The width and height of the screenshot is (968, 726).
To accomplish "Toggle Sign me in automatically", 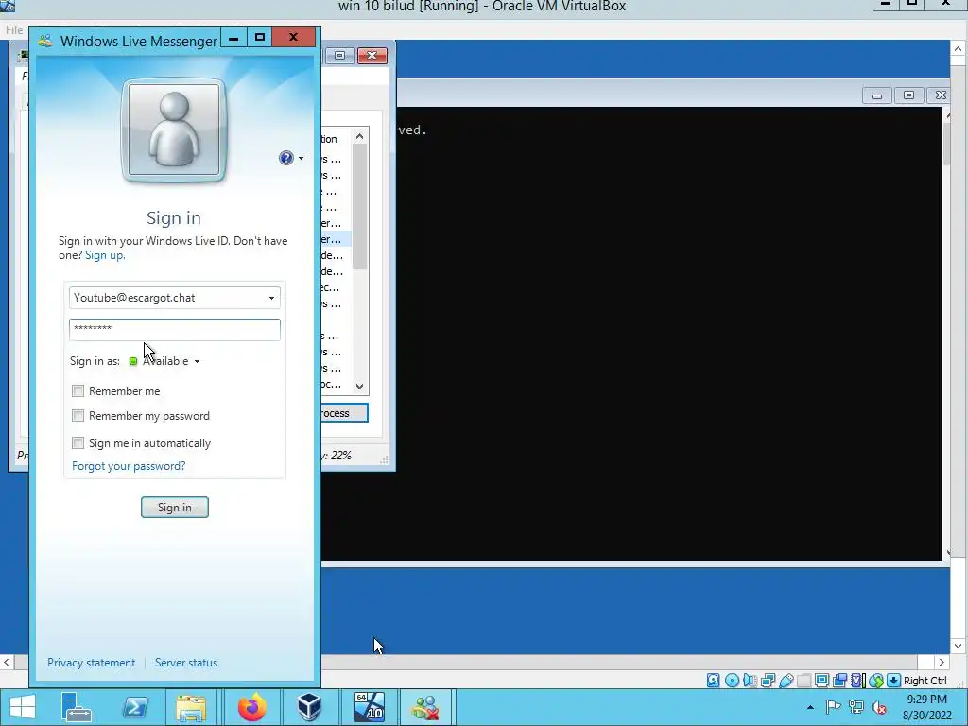I will tap(78, 442).
